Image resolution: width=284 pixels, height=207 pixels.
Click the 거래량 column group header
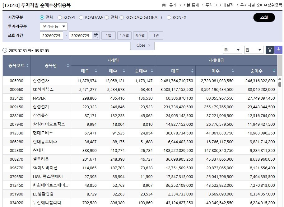113,60
